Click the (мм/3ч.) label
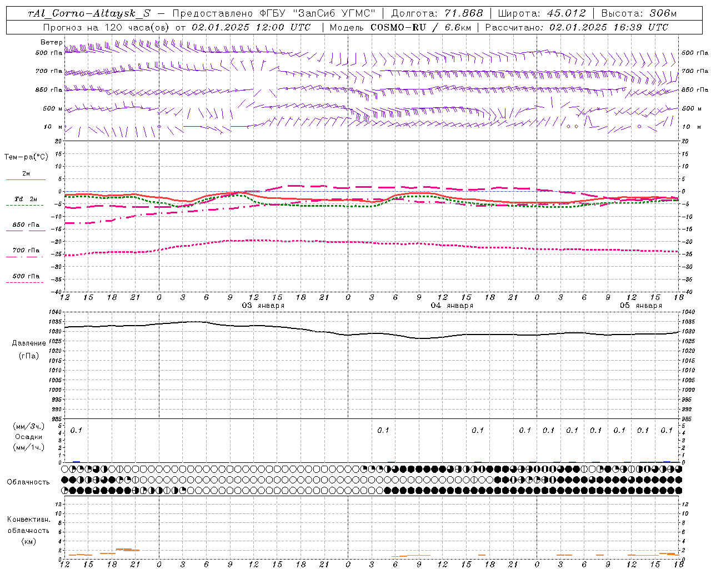Viewport: 711px width, 569px height. (x=29, y=427)
